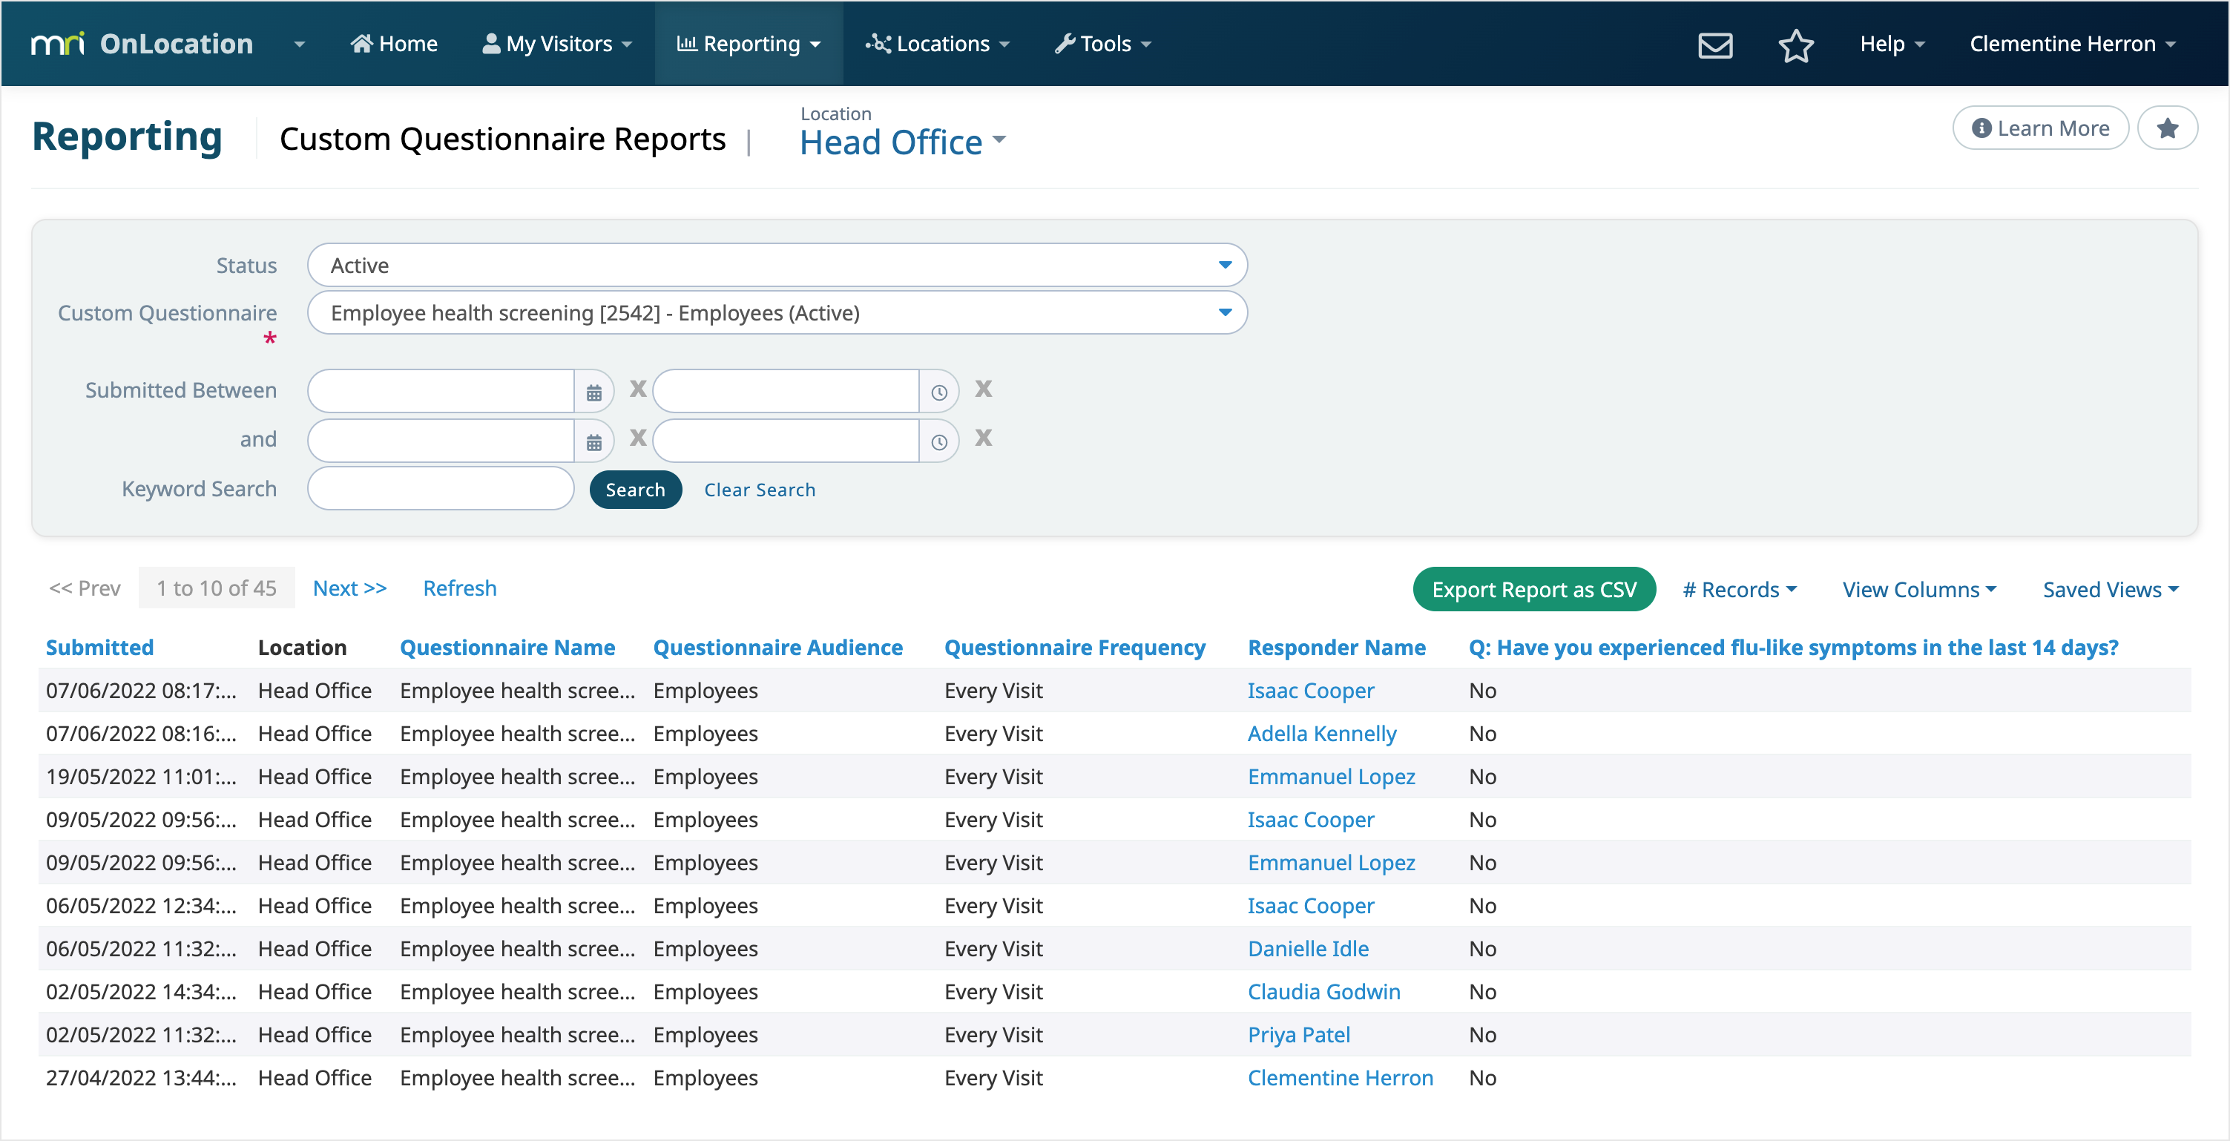Open the View Columns dropdown
The height and width of the screenshot is (1141, 2230).
(1918, 590)
